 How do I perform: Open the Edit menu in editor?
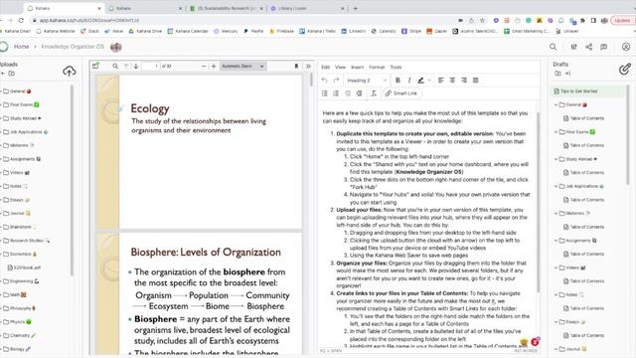click(x=325, y=67)
